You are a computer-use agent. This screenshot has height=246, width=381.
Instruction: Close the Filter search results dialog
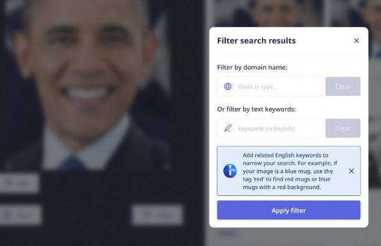(x=357, y=40)
